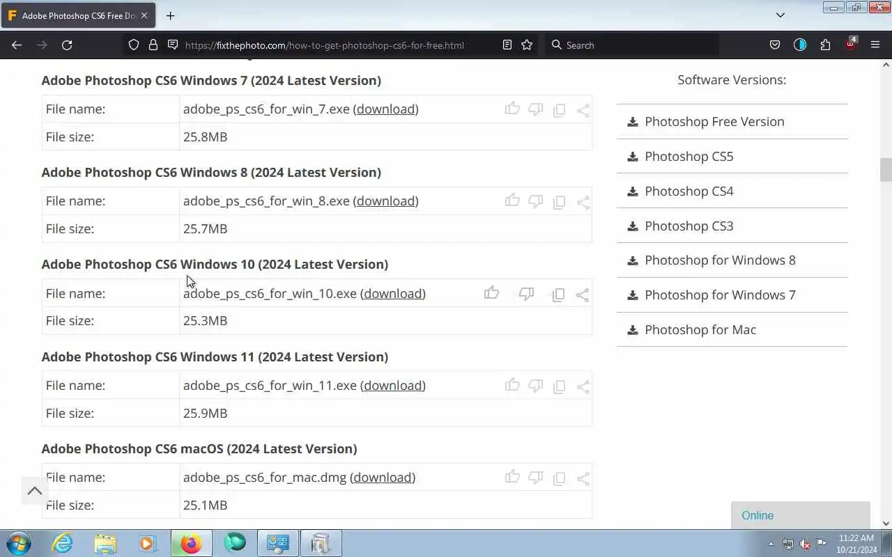Viewport: 892px width, 557px height.
Task: Share the adobe_ps_cs6_for_win_7.exe row
Action: coord(583,110)
